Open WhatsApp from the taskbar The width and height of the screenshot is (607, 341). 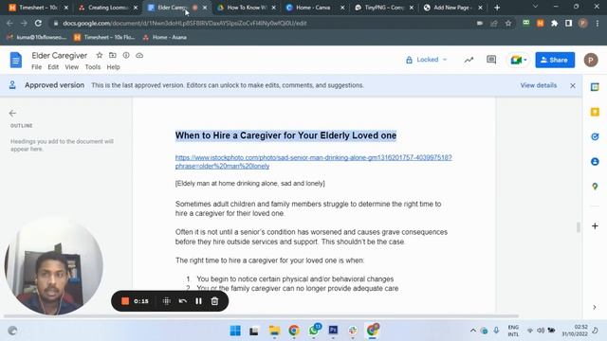314,331
